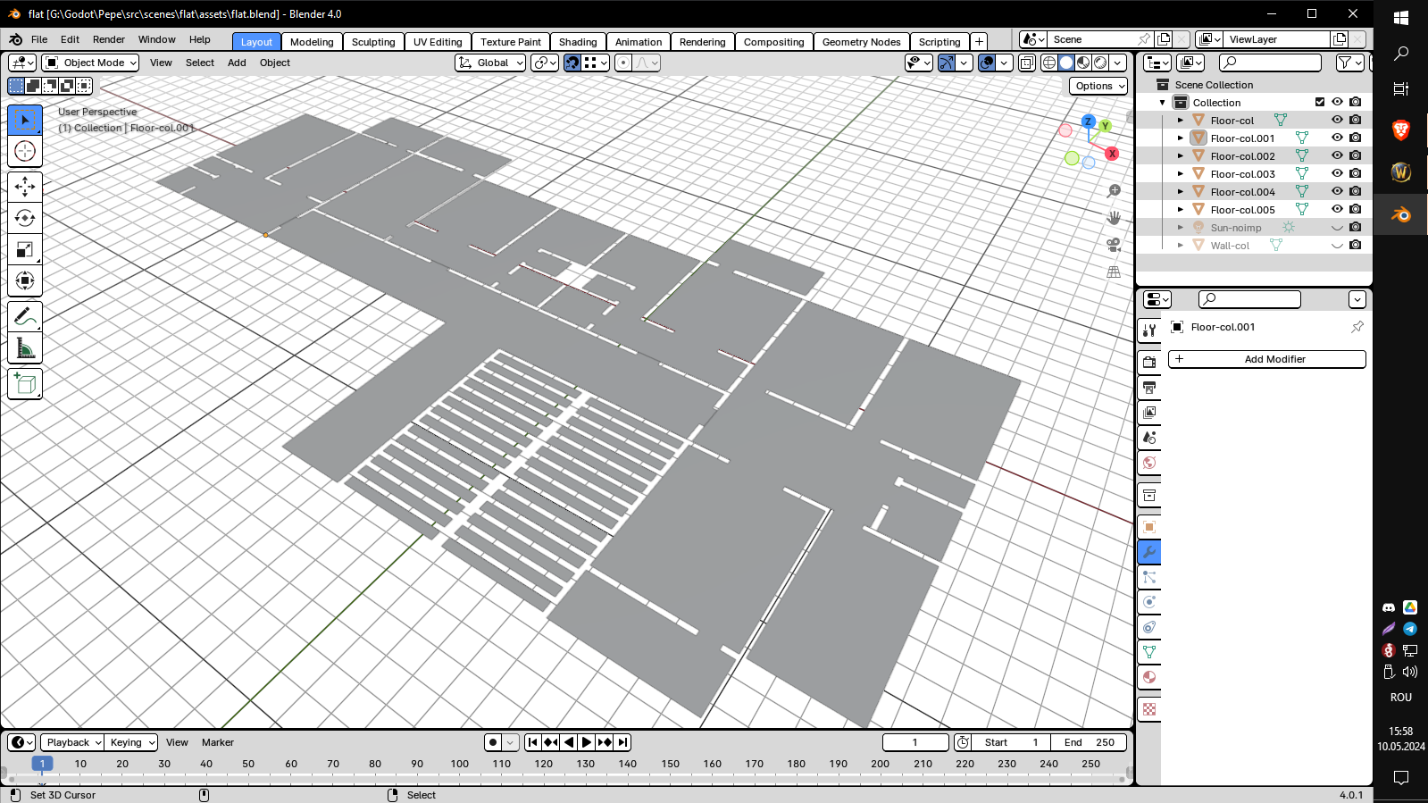Activate the Rotate tool
The height and width of the screenshot is (803, 1428).
25,219
